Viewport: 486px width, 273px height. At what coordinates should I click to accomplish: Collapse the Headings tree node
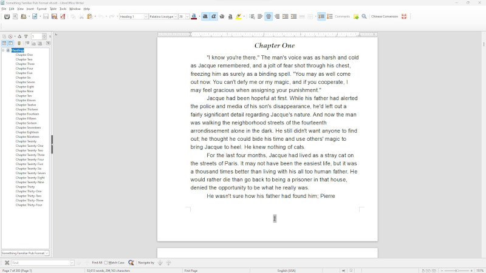(4, 50)
